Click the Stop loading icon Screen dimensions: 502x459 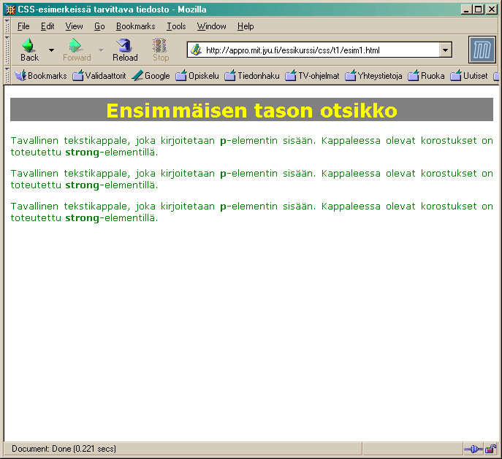(160, 45)
